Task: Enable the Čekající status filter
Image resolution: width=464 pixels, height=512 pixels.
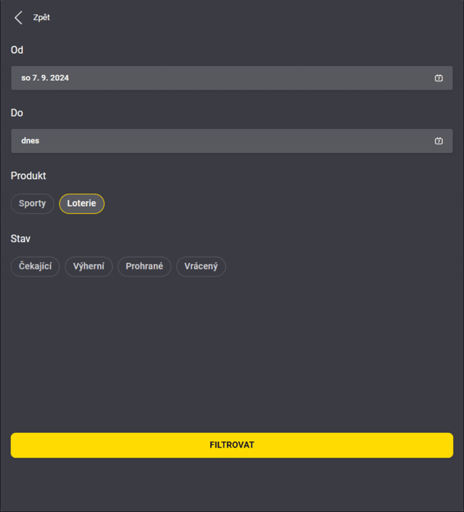Action: coord(36,266)
